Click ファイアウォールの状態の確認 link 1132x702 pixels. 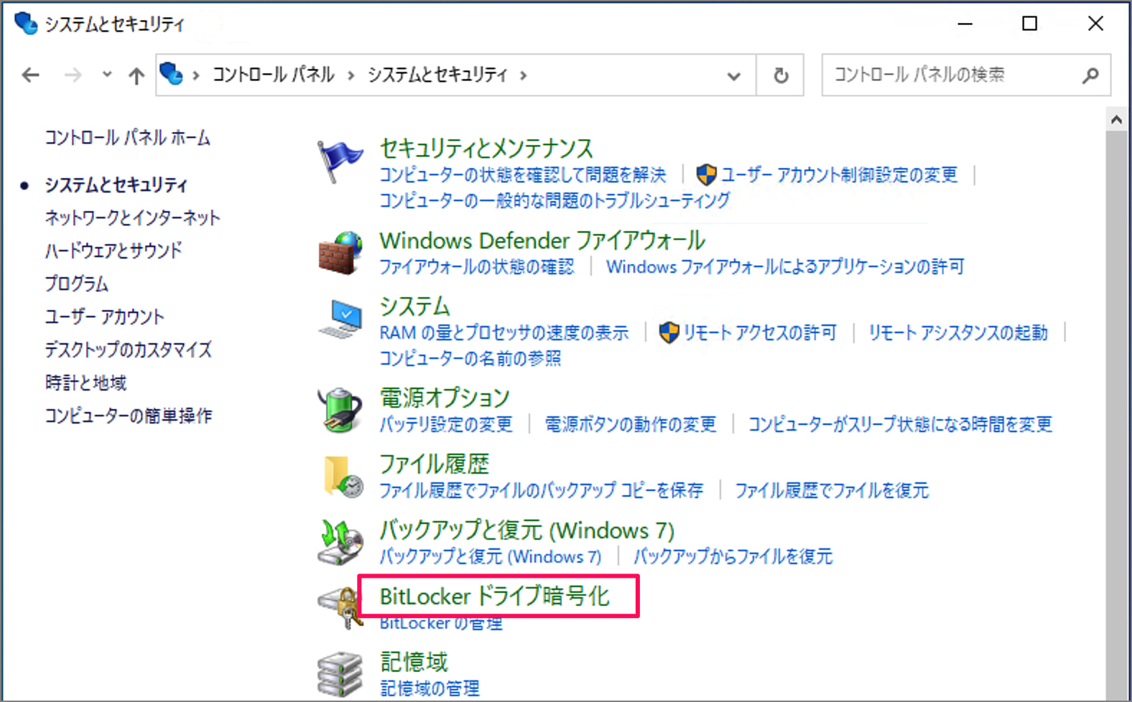476,267
